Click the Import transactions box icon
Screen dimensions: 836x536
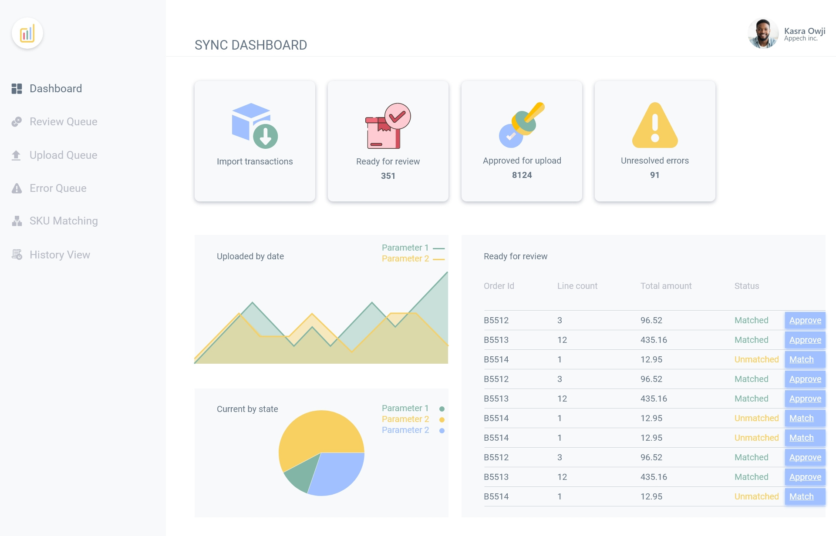pyautogui.click(x=254, y=126)
